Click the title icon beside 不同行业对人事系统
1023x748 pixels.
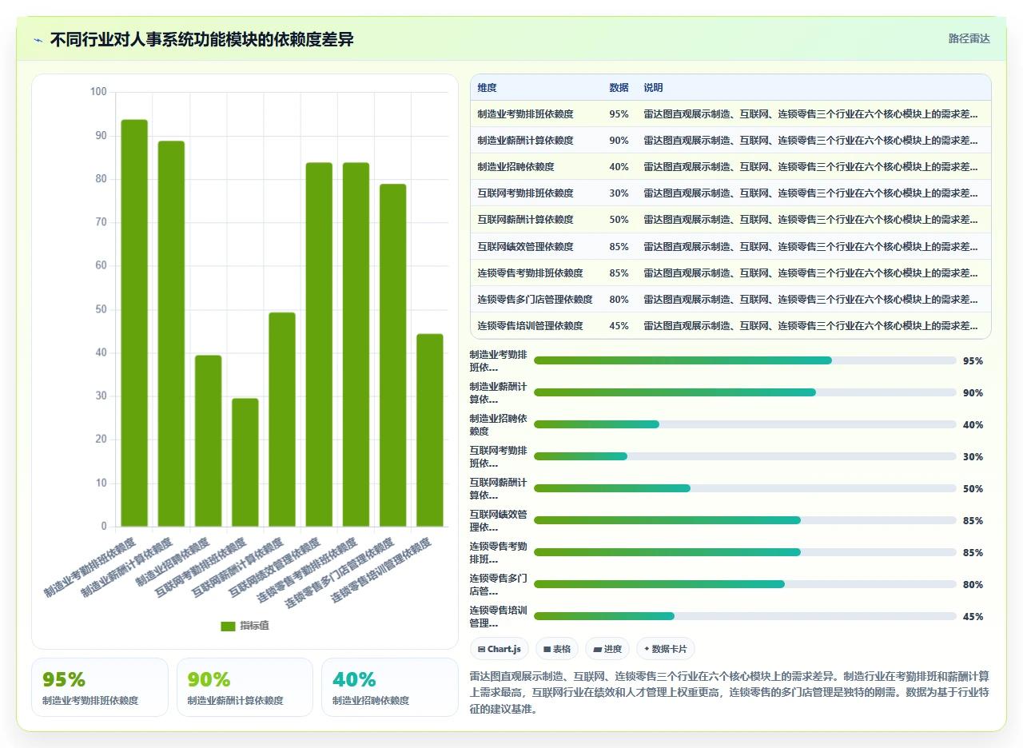[38, 40]
